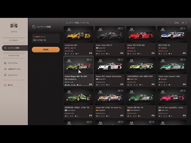Select Honda NSX GT500 '08 Canon thumbnail
Image resolution: width=191 pixels, height=143 pixels.
coord(110,97)
